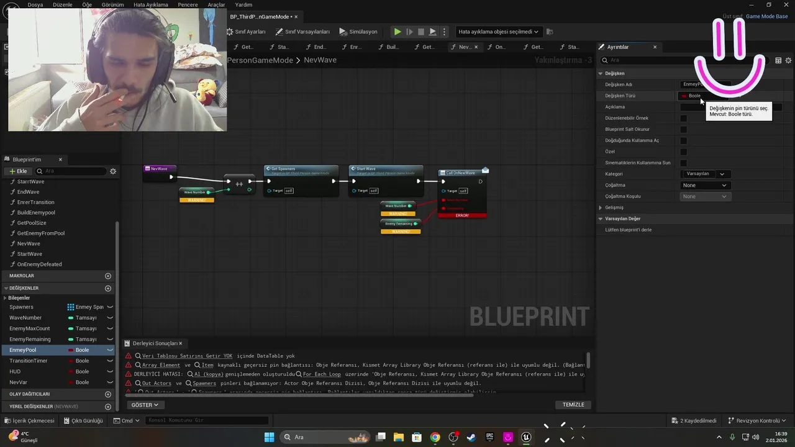Toggle visibility eye for WaveNumber variable
The width and height of the screenshot is (795, 447).
pyautogui.click(x=110, y=318)
